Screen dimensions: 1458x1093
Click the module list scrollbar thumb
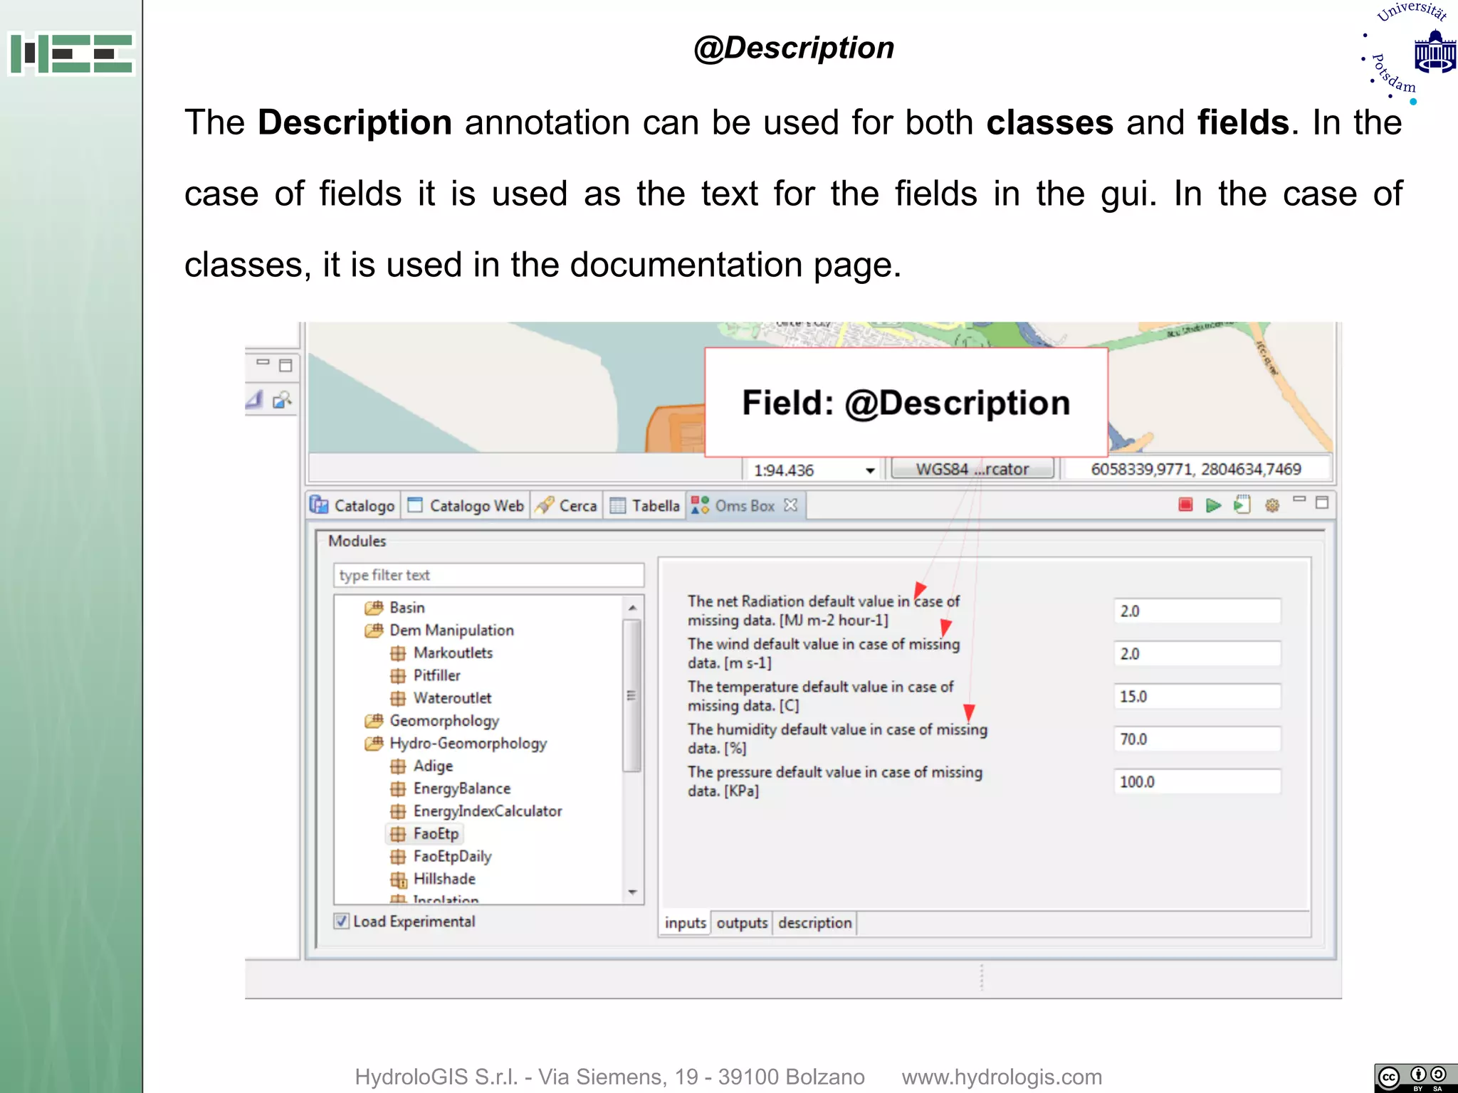pyautogui.click(x=632, y=695)
